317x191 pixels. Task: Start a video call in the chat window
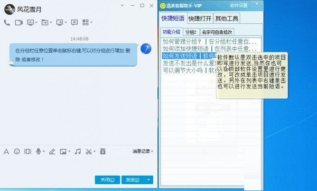pyautogui.click(x=18, y=22)
